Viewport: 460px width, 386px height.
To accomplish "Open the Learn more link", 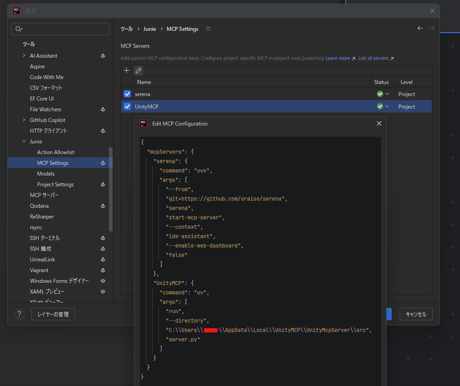I will 338,59.
